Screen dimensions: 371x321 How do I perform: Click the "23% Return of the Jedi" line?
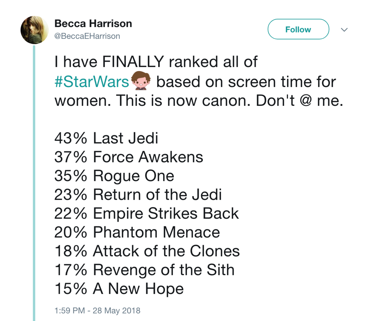(x=138, y=195)
